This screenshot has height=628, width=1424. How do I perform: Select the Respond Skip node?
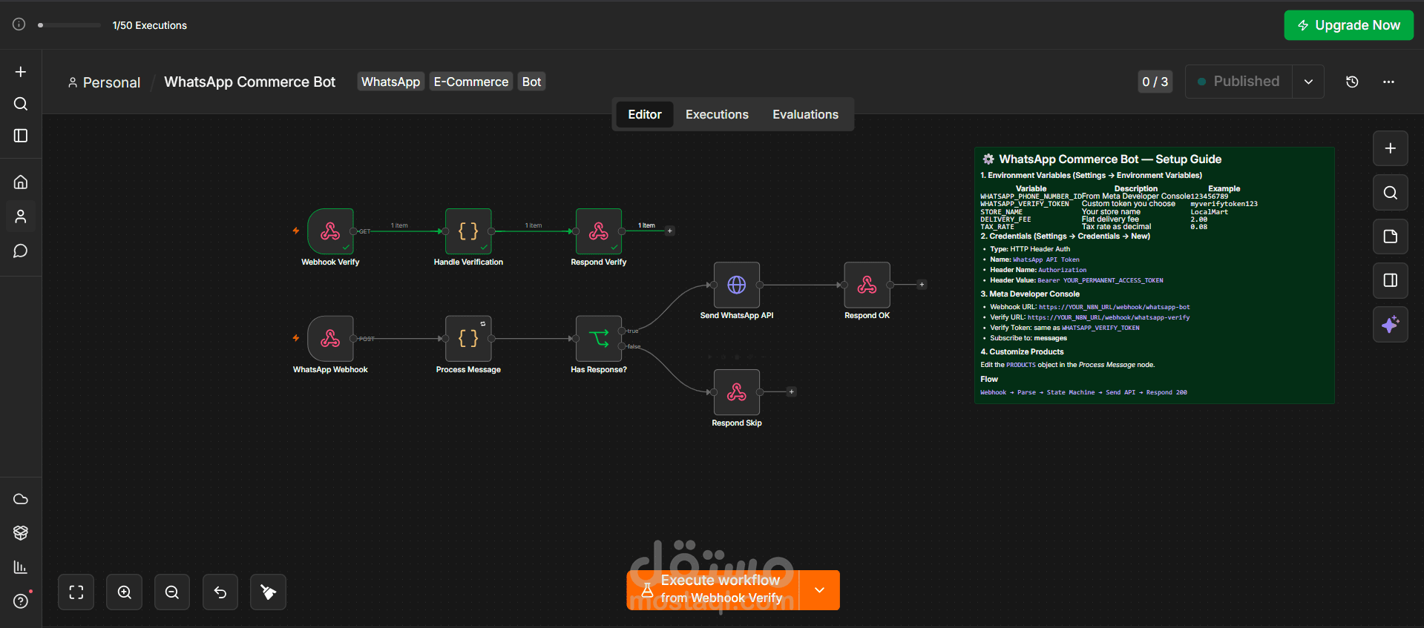737,392
